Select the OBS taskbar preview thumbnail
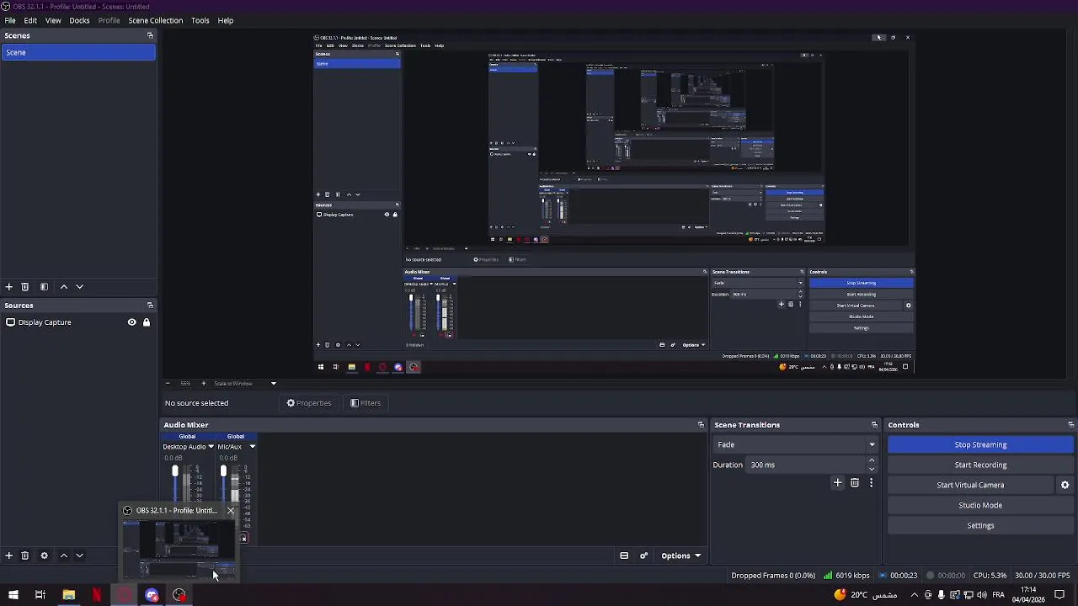1078x606 pixels. pos(179,550)
